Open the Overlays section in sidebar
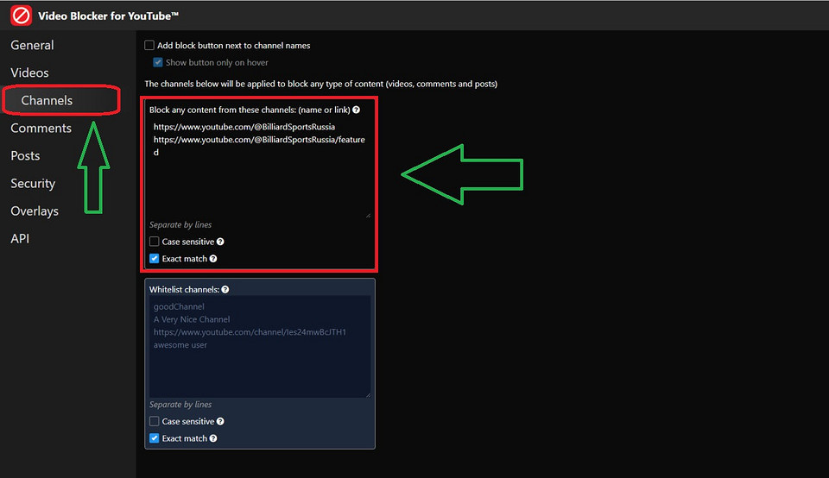The image size is (829, 478). [x=35, y=211]
